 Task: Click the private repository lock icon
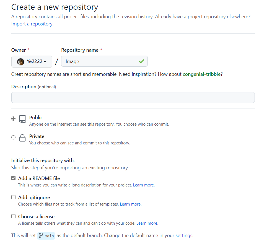[22, 138]
